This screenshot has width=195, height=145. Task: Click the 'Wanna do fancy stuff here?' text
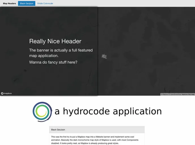pyautogui.click(x=53, y=62)
